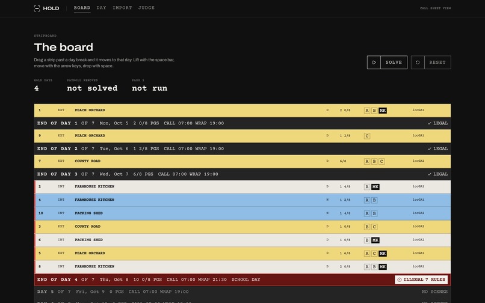The height and width of the screenshot is (303, 485).
Task: Select scene 8 Farmhouse Kitchen strip
Action: pos(242,266)
